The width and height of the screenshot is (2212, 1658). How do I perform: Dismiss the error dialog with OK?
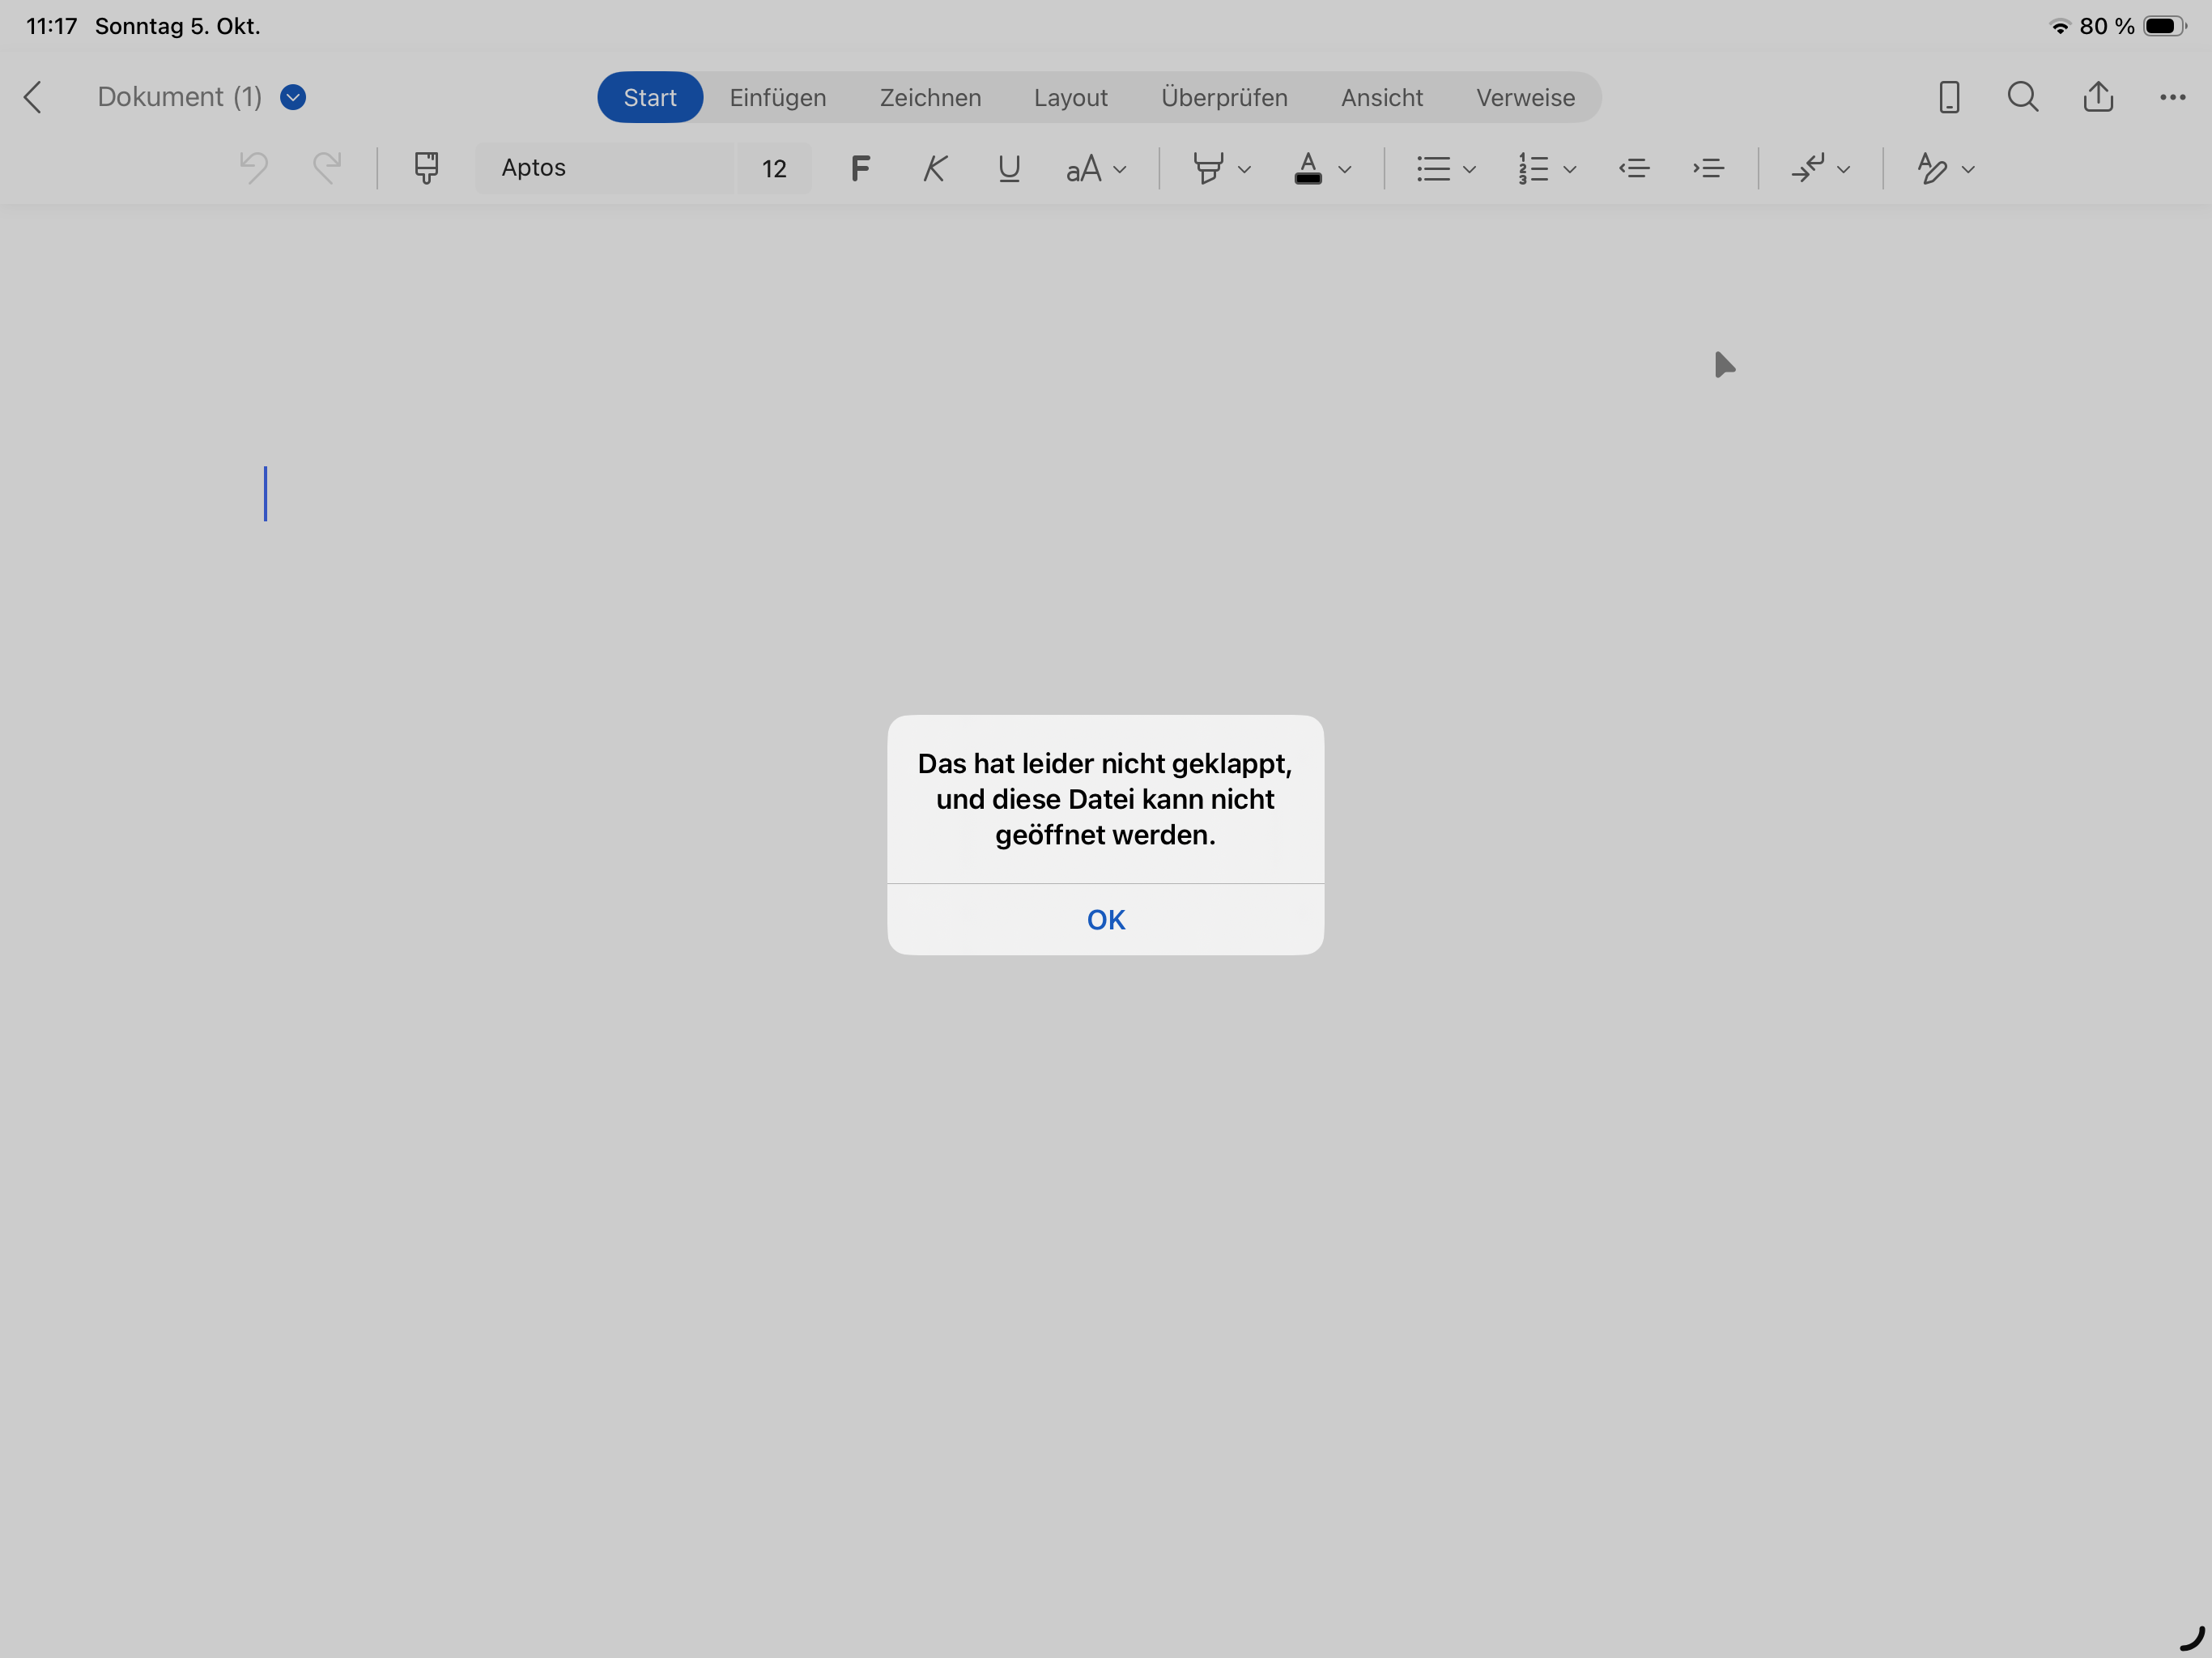1105,920
